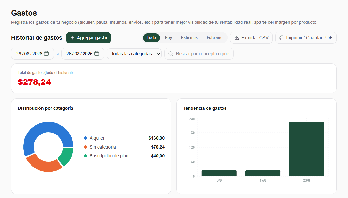
Task: Show expenses for Este año
Action: tap(215, 38)
